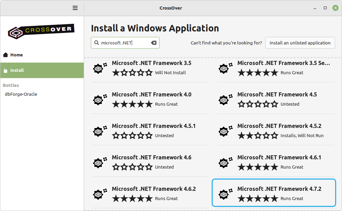Click 'Untested' label under Framework 4.5
Viewport: 342px width, 211px height.
tap(290, 104)
